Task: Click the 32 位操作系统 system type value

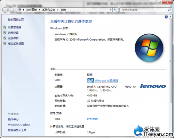Action: click(96, 101)
